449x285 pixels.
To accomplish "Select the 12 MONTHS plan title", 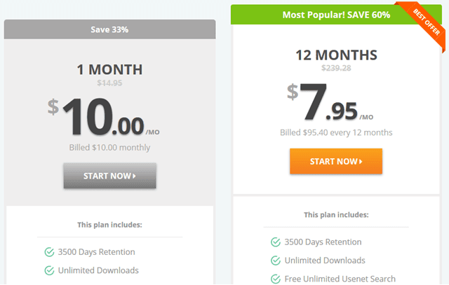I will 336,55.
